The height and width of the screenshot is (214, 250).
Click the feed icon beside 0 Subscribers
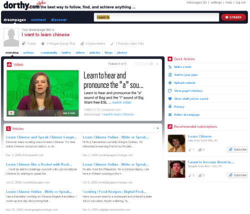(x=82, y=43)
